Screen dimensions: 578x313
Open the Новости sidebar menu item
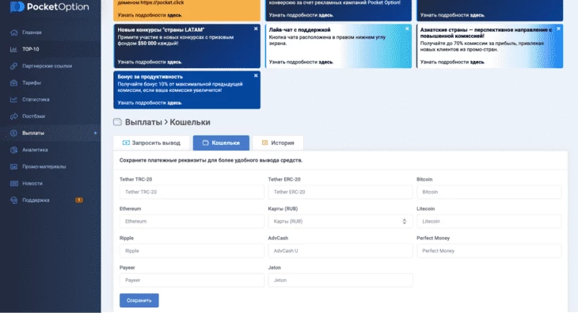point(32,184)
